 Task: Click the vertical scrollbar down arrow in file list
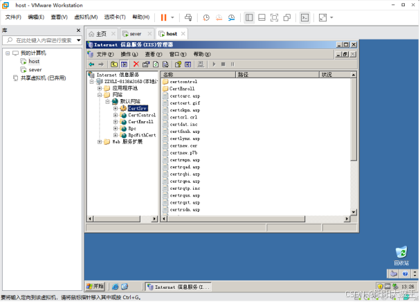[x=354, y=212]
